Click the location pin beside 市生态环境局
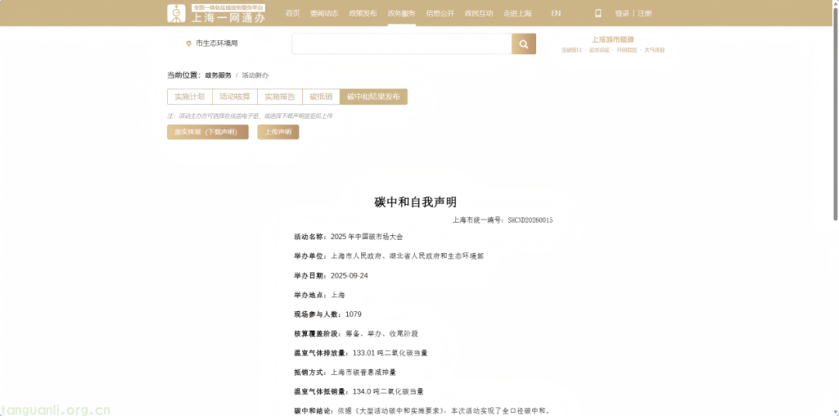The image size is (839, 416). [188, 43]
